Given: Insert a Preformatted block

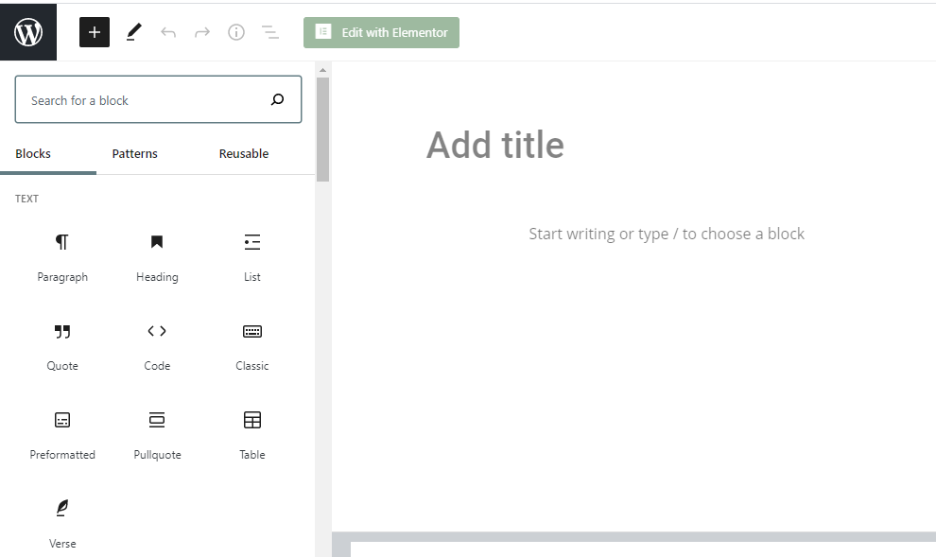Looking at the screenshot, I should point(62,436).
